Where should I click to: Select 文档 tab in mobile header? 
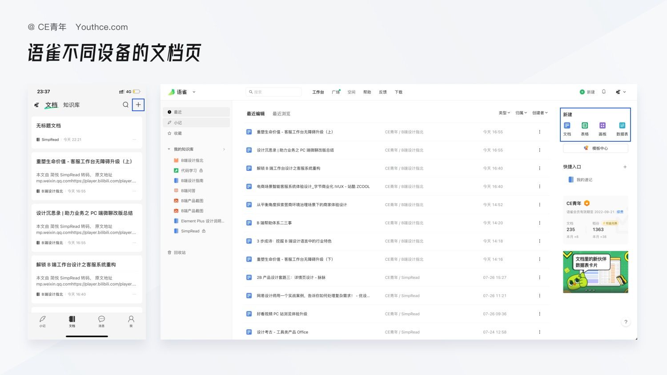pos(52,105)
